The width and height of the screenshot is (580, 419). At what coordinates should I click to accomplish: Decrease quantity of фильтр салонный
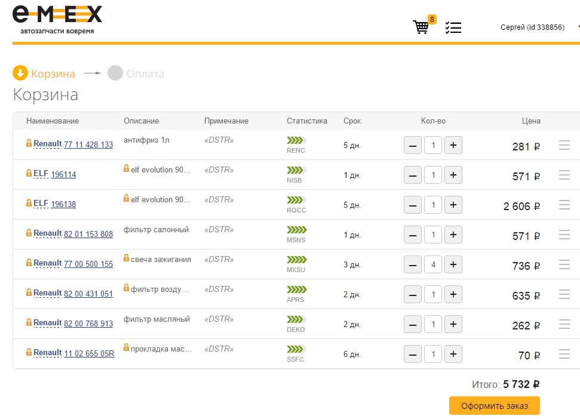(x=413, y=235)
